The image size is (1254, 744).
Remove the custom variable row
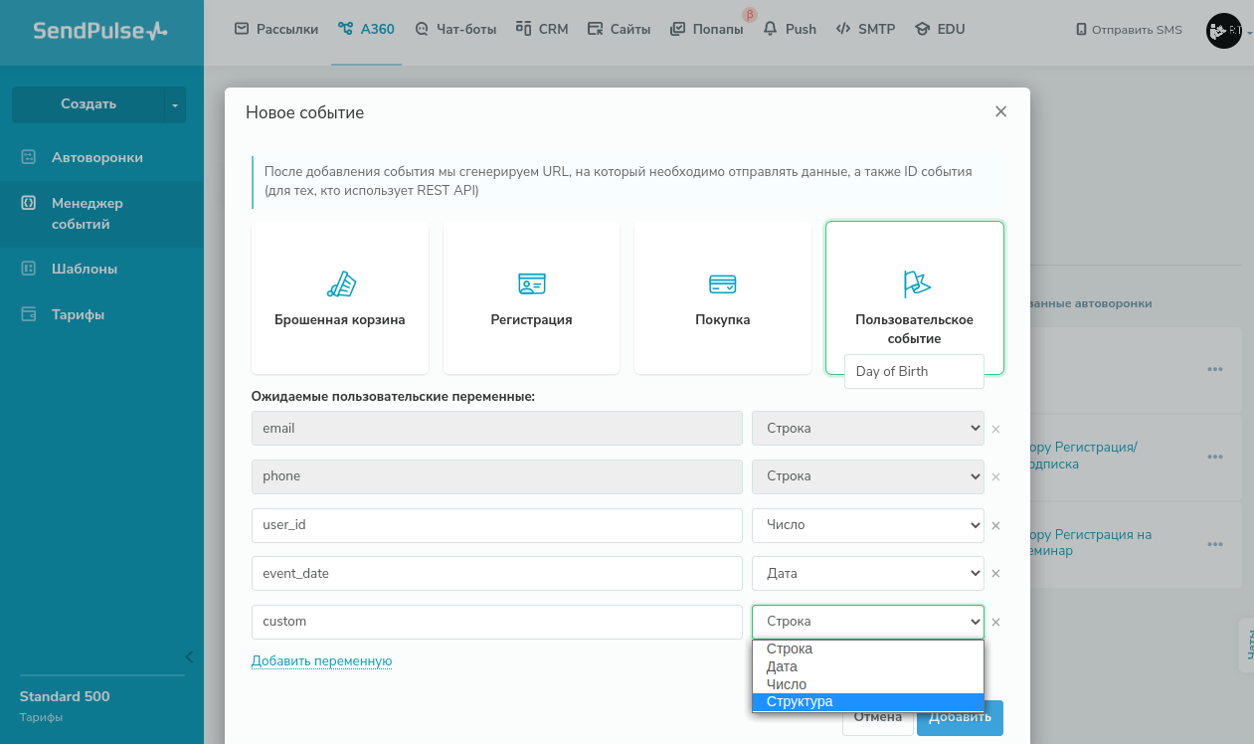tap(995, 623)
